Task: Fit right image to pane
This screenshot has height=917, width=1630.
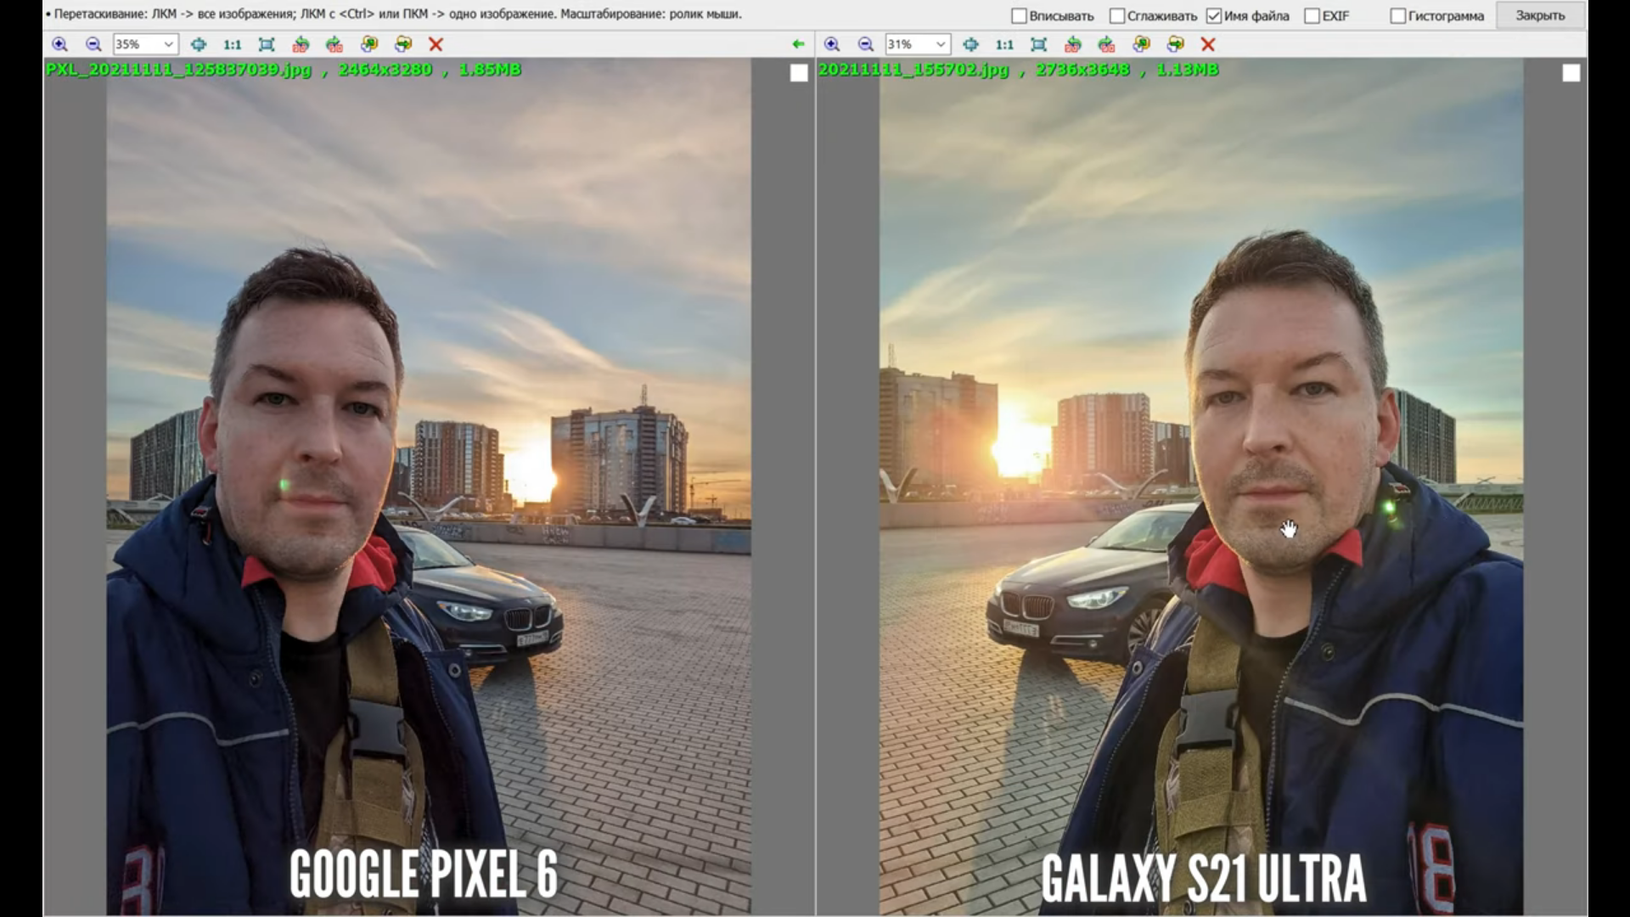Action: pyautogui.click(x=1038, y=44)
